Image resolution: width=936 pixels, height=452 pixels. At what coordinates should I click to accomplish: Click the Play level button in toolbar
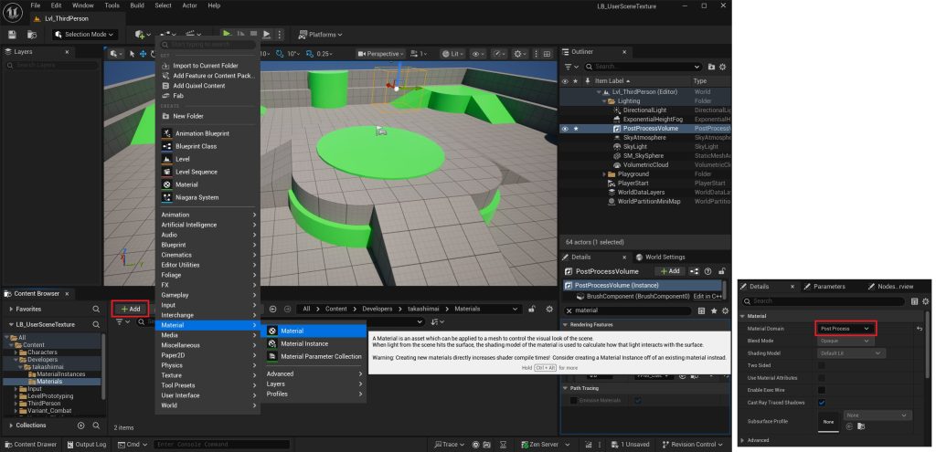click(227, 35)
